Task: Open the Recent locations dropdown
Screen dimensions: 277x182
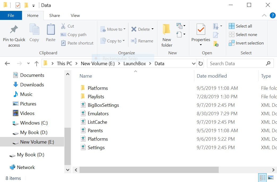Action: (28, 63)
